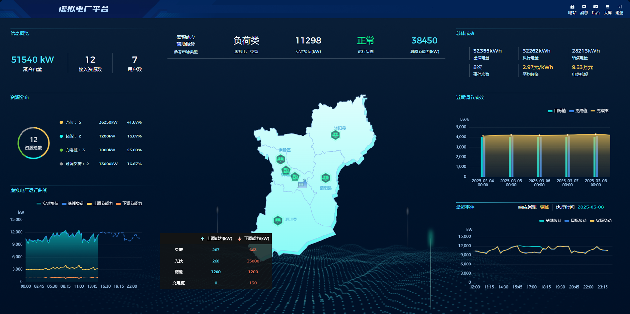
Task: Select the solar marker above 泗阳县 label
Action: 325,178
